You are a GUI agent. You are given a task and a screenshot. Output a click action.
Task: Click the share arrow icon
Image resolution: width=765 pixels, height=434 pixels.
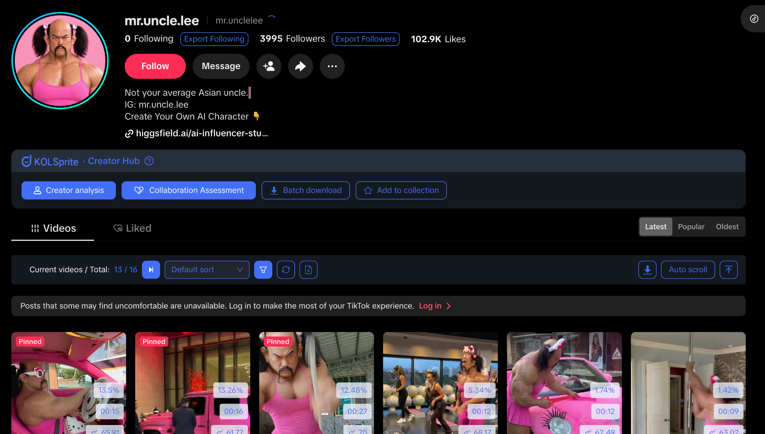click(300, 66)
